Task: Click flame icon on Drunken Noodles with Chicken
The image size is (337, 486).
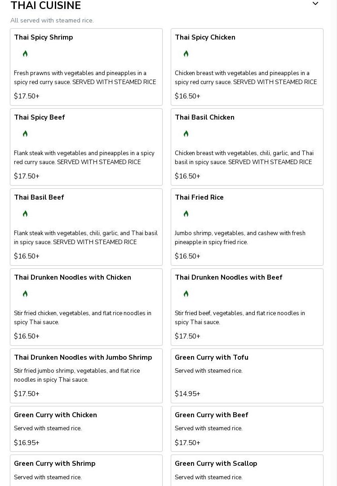Action: (25, 294)
